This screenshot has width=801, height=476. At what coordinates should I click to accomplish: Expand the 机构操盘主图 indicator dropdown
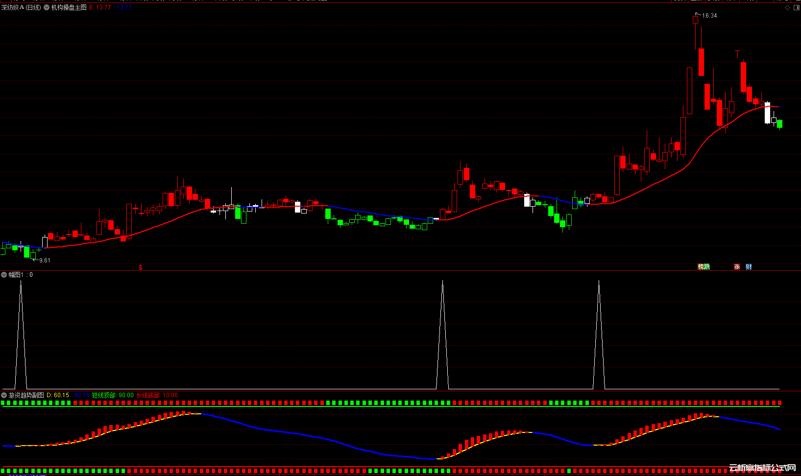pos(47,8)
